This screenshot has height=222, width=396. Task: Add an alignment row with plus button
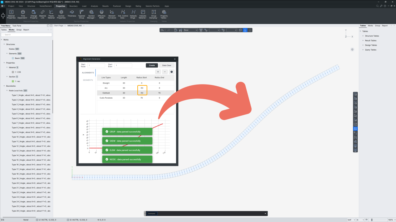coord(158,72)
